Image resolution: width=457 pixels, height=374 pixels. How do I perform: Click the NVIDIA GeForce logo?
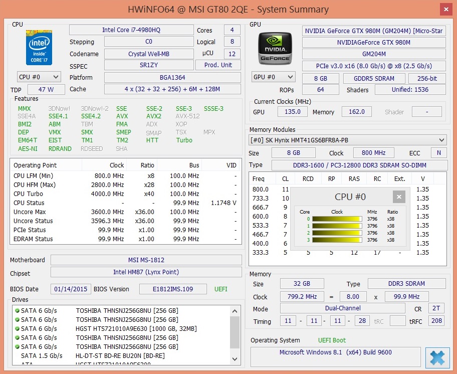pos(275,49)
